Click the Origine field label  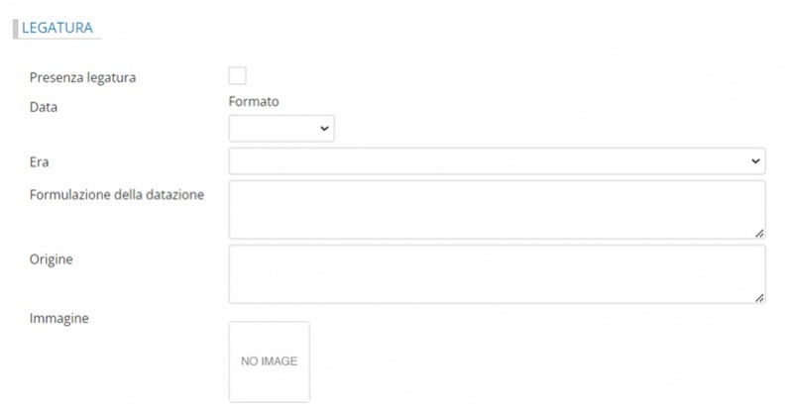coord(52,258)
